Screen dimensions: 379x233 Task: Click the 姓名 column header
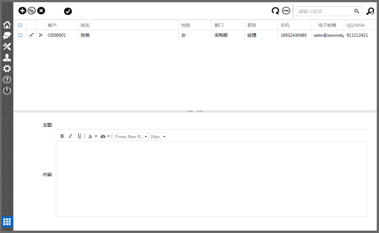pos(85,25)
